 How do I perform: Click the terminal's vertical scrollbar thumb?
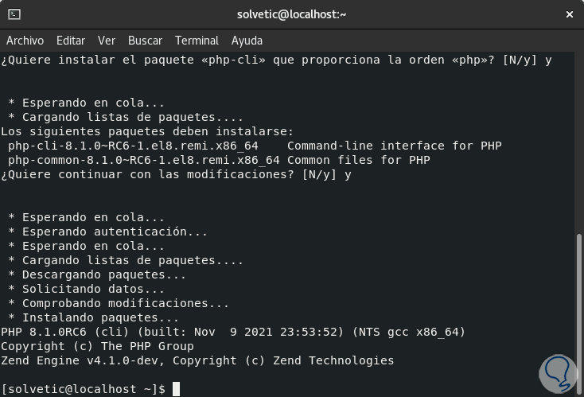click(x=578, y=309)
